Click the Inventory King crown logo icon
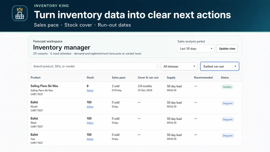 [x=20, y=13]
